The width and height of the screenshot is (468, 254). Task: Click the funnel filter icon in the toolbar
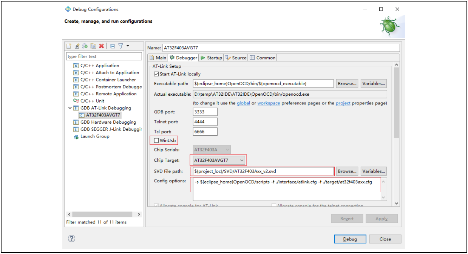pos(120,46)
